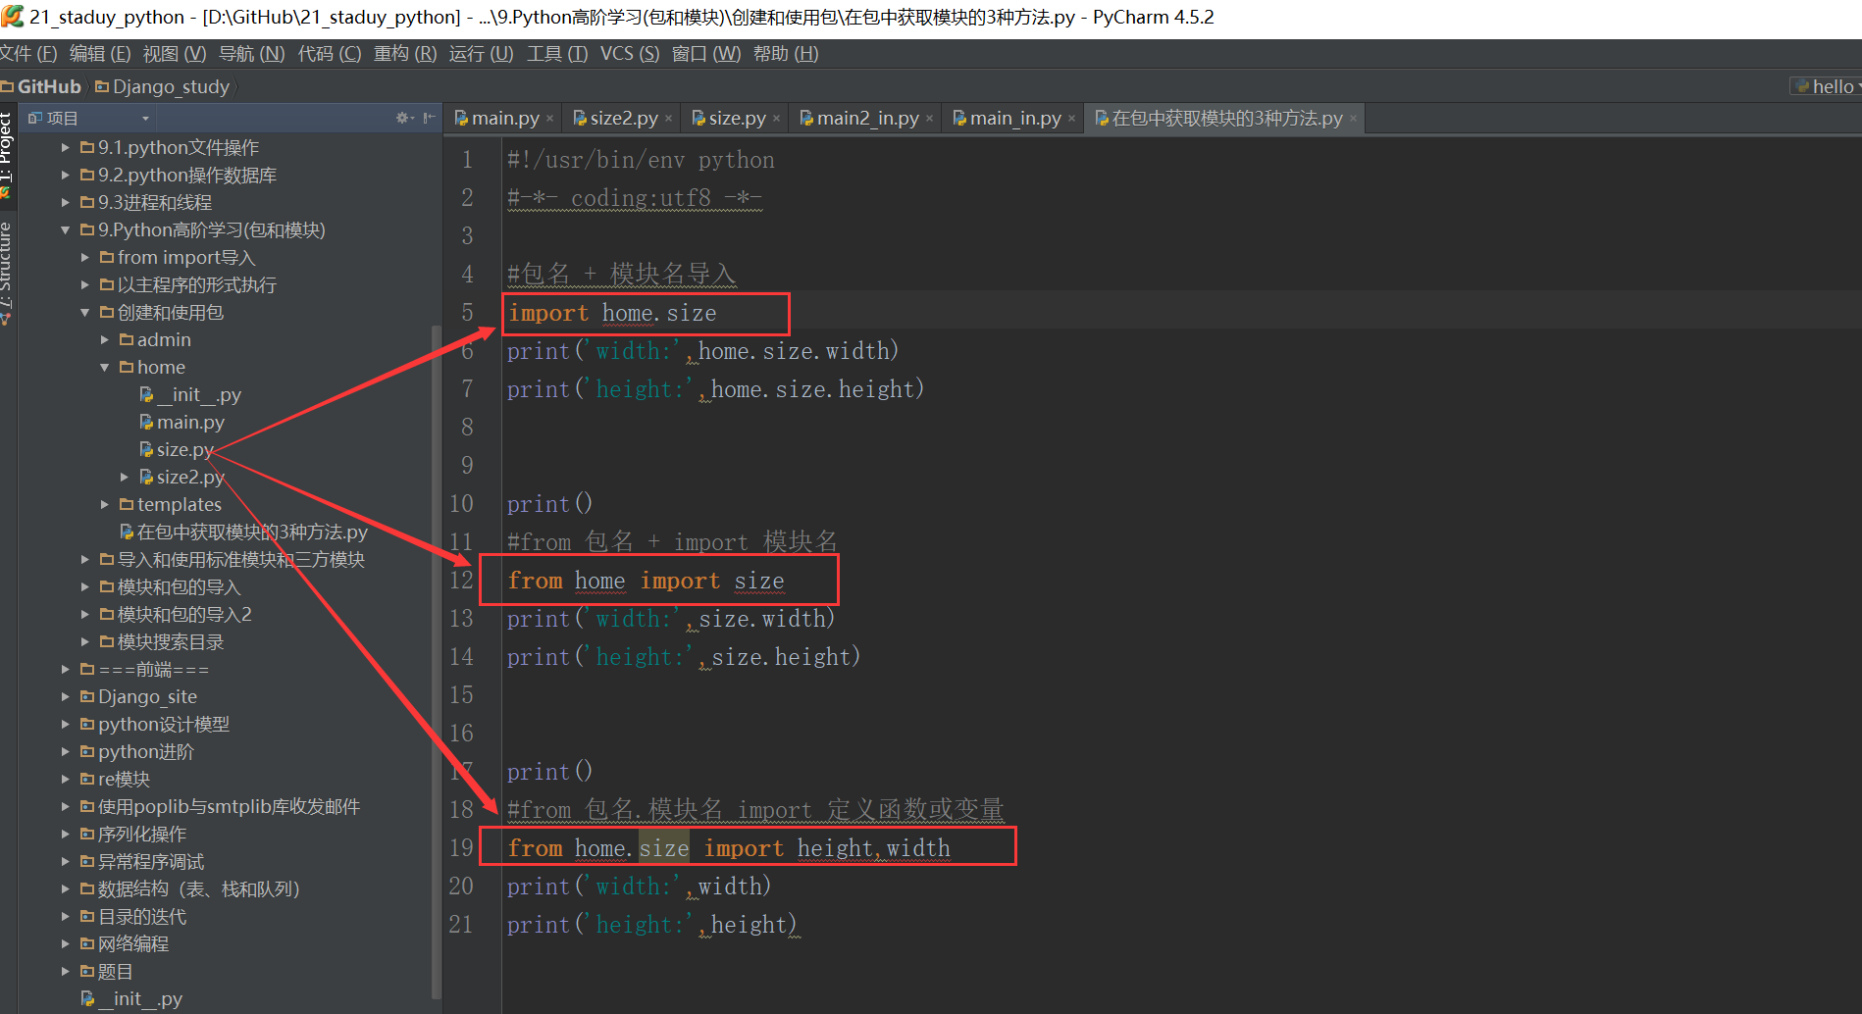Expand the from import导入 folder
Viewport: 1862px width, 1014px height.
(x=84, y=257)
